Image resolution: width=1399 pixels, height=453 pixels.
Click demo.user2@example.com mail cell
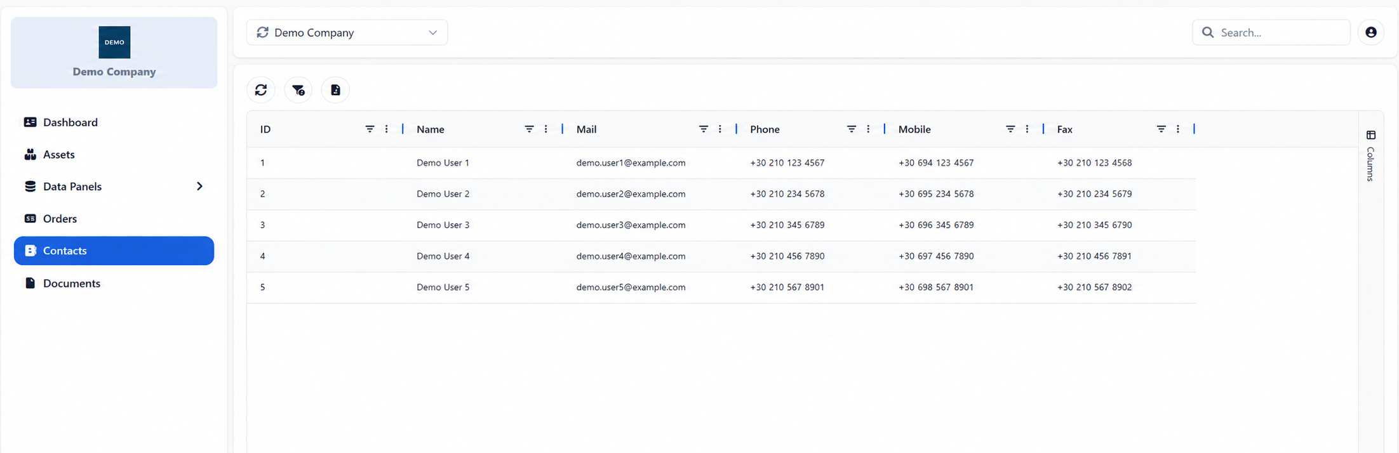[x=631, y=194]
